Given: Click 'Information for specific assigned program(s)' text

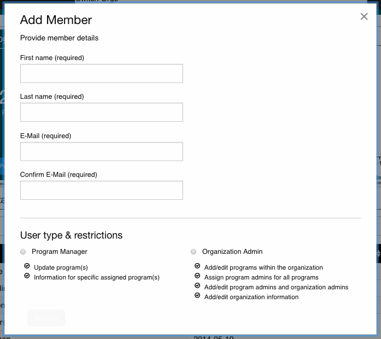Looking at the screenshot, I should 97,277.
